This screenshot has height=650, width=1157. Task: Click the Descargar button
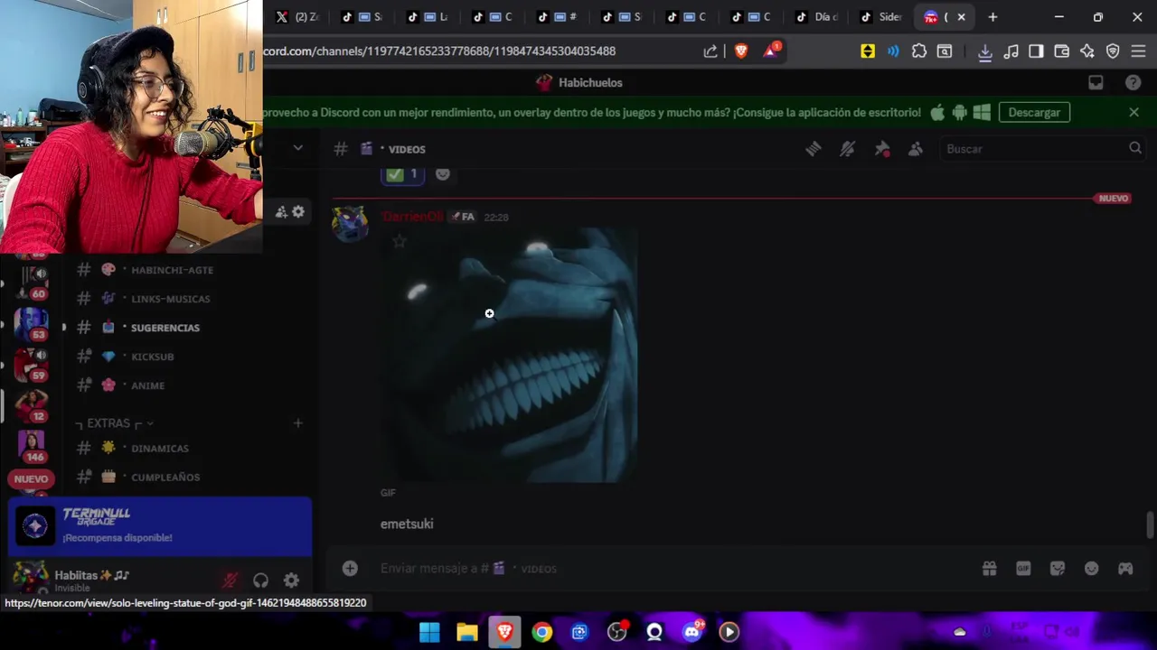(1034, 113)
